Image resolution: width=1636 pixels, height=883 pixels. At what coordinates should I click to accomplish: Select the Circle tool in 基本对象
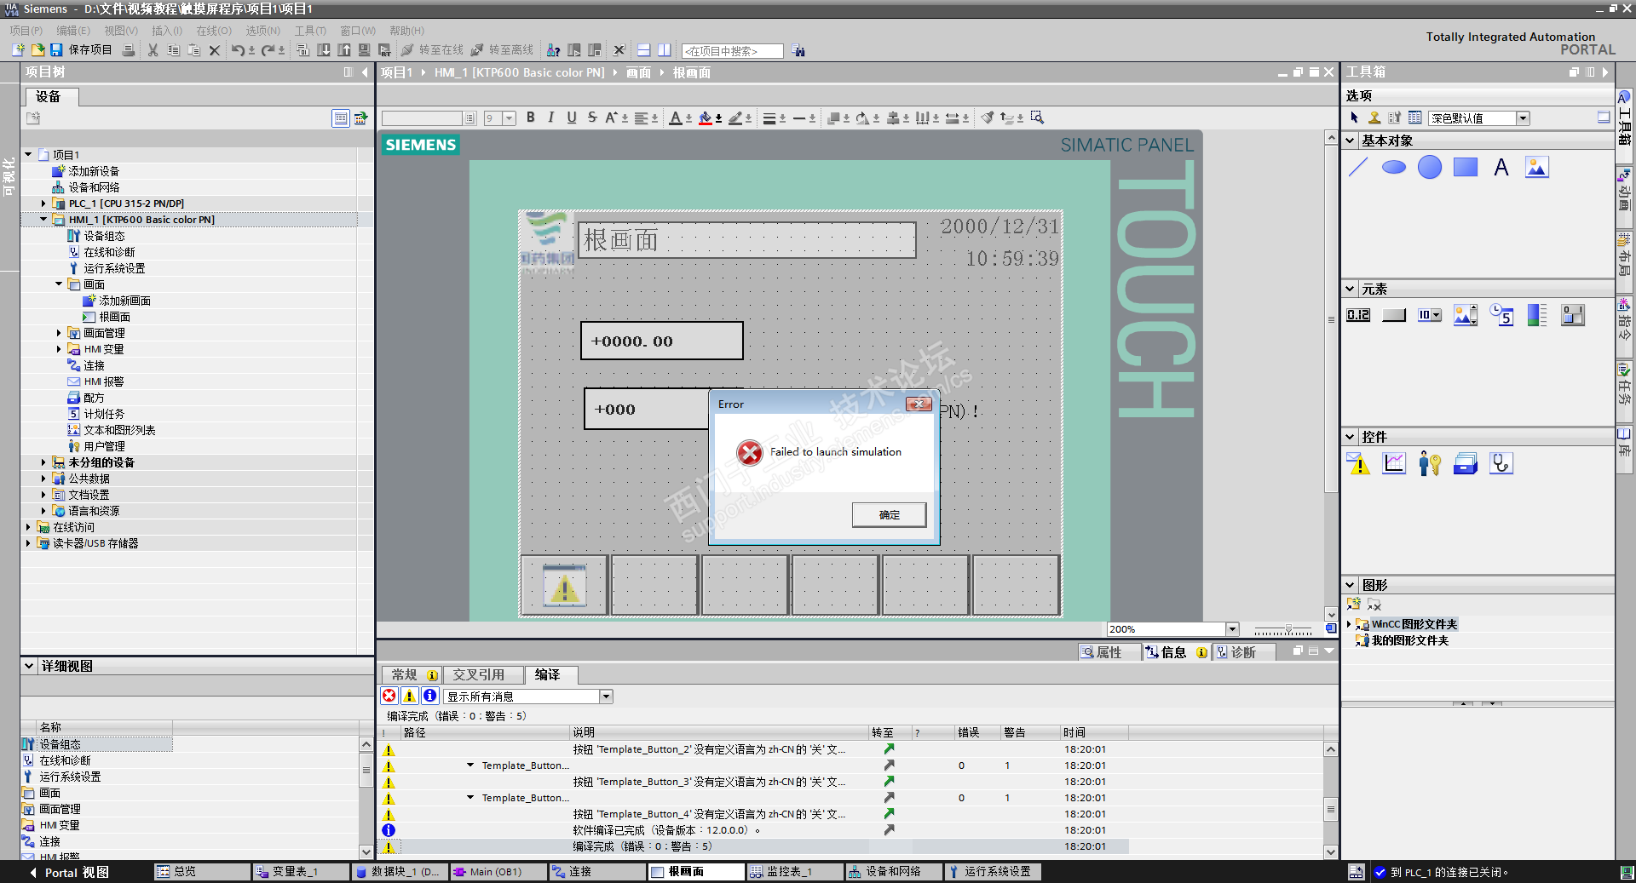click(x=1430, y=168)
